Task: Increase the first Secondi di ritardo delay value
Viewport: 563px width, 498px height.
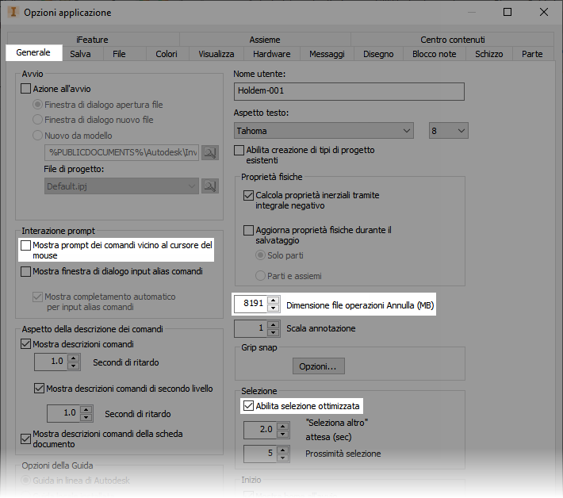Action: coord(73,358)
